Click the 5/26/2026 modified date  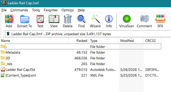pyautogui.click(x=131, y=70)
